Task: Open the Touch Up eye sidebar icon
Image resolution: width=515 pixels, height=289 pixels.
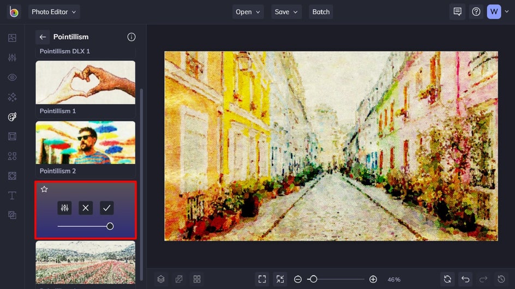Action: tap(12, 77)
